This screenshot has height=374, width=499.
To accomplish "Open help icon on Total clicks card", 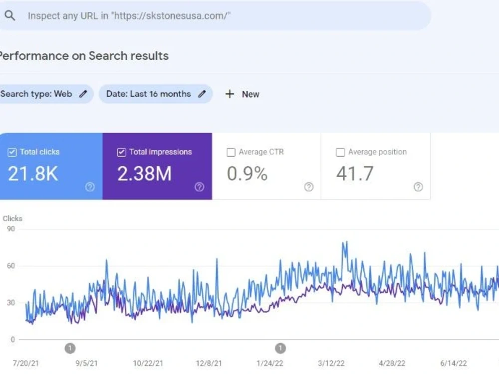I will point(90,187).
